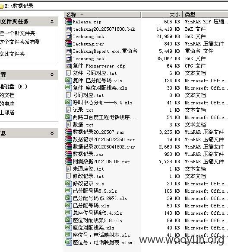Select the file name 座位对配线架5.8.xls

click(98, 220)
